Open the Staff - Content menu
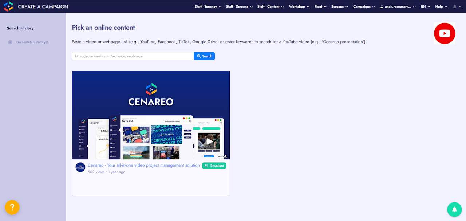The image size is (466, 221). tap(270, 7)
